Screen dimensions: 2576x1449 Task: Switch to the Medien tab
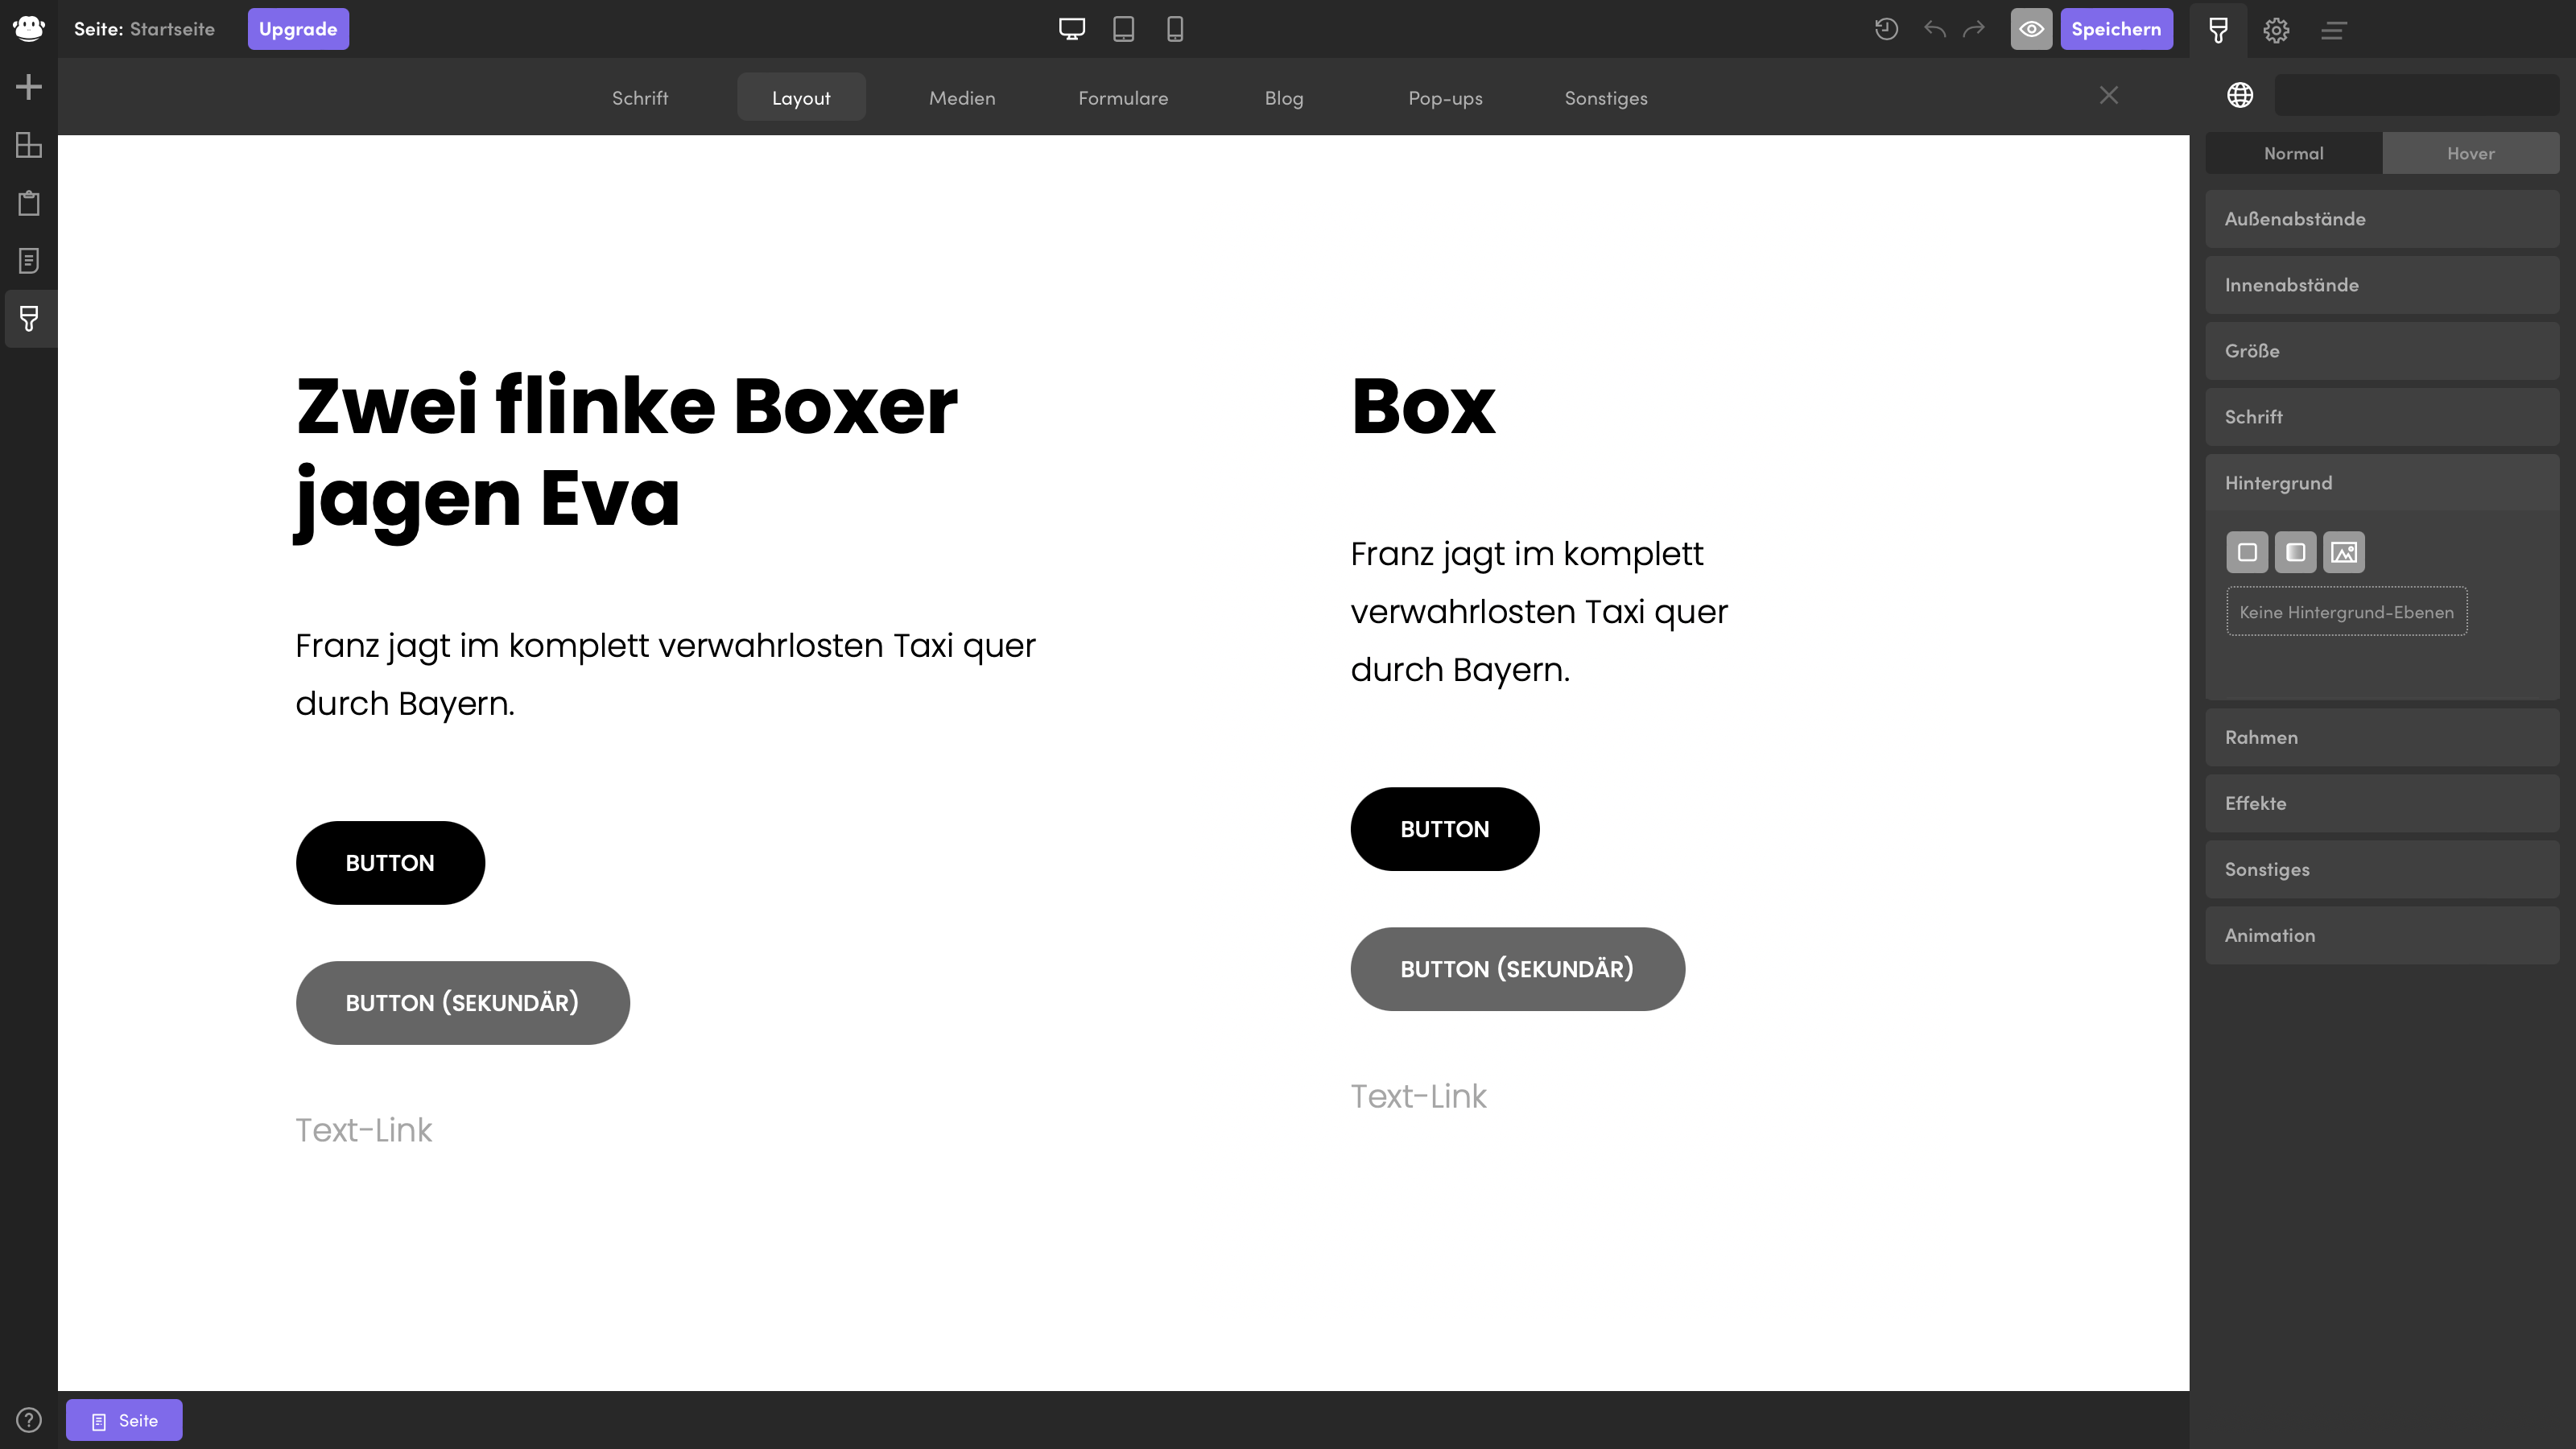tap(962, 97)
